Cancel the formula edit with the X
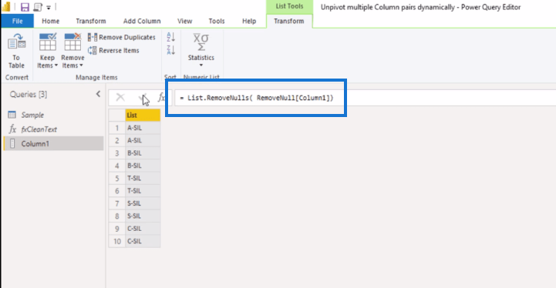Image resolution: width=556 pixels, height=288 pixels. click(120, 97)
